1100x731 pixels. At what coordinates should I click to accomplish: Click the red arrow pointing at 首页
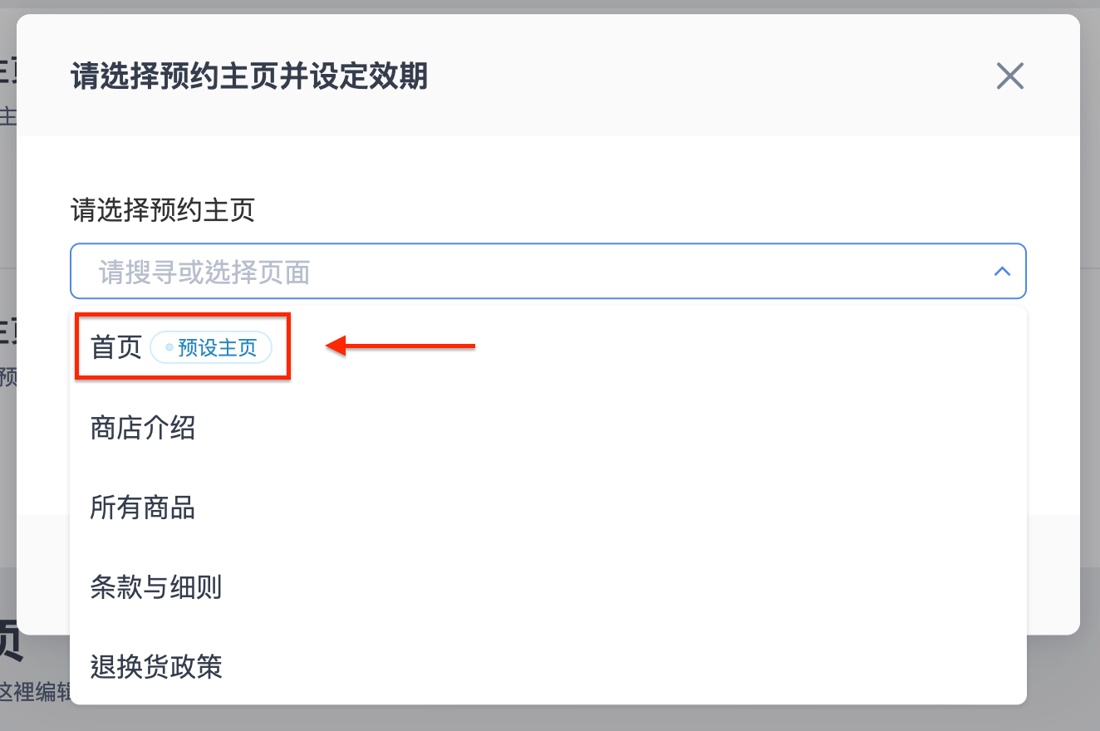click(x=400, y=346)
